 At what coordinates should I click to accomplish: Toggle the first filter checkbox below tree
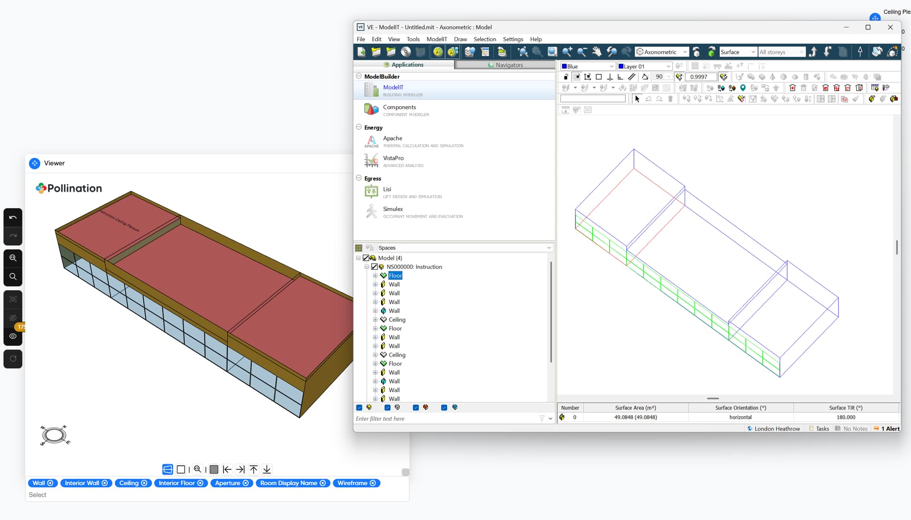(359, 408)
